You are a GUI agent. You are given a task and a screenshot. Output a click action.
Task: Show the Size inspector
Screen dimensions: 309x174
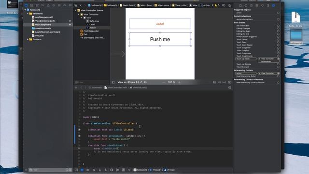point(268,5)
